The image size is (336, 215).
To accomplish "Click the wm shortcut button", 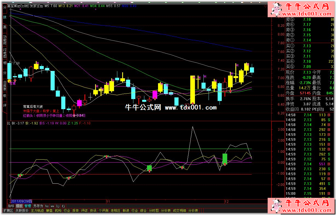I will click(x=52, y=206).
